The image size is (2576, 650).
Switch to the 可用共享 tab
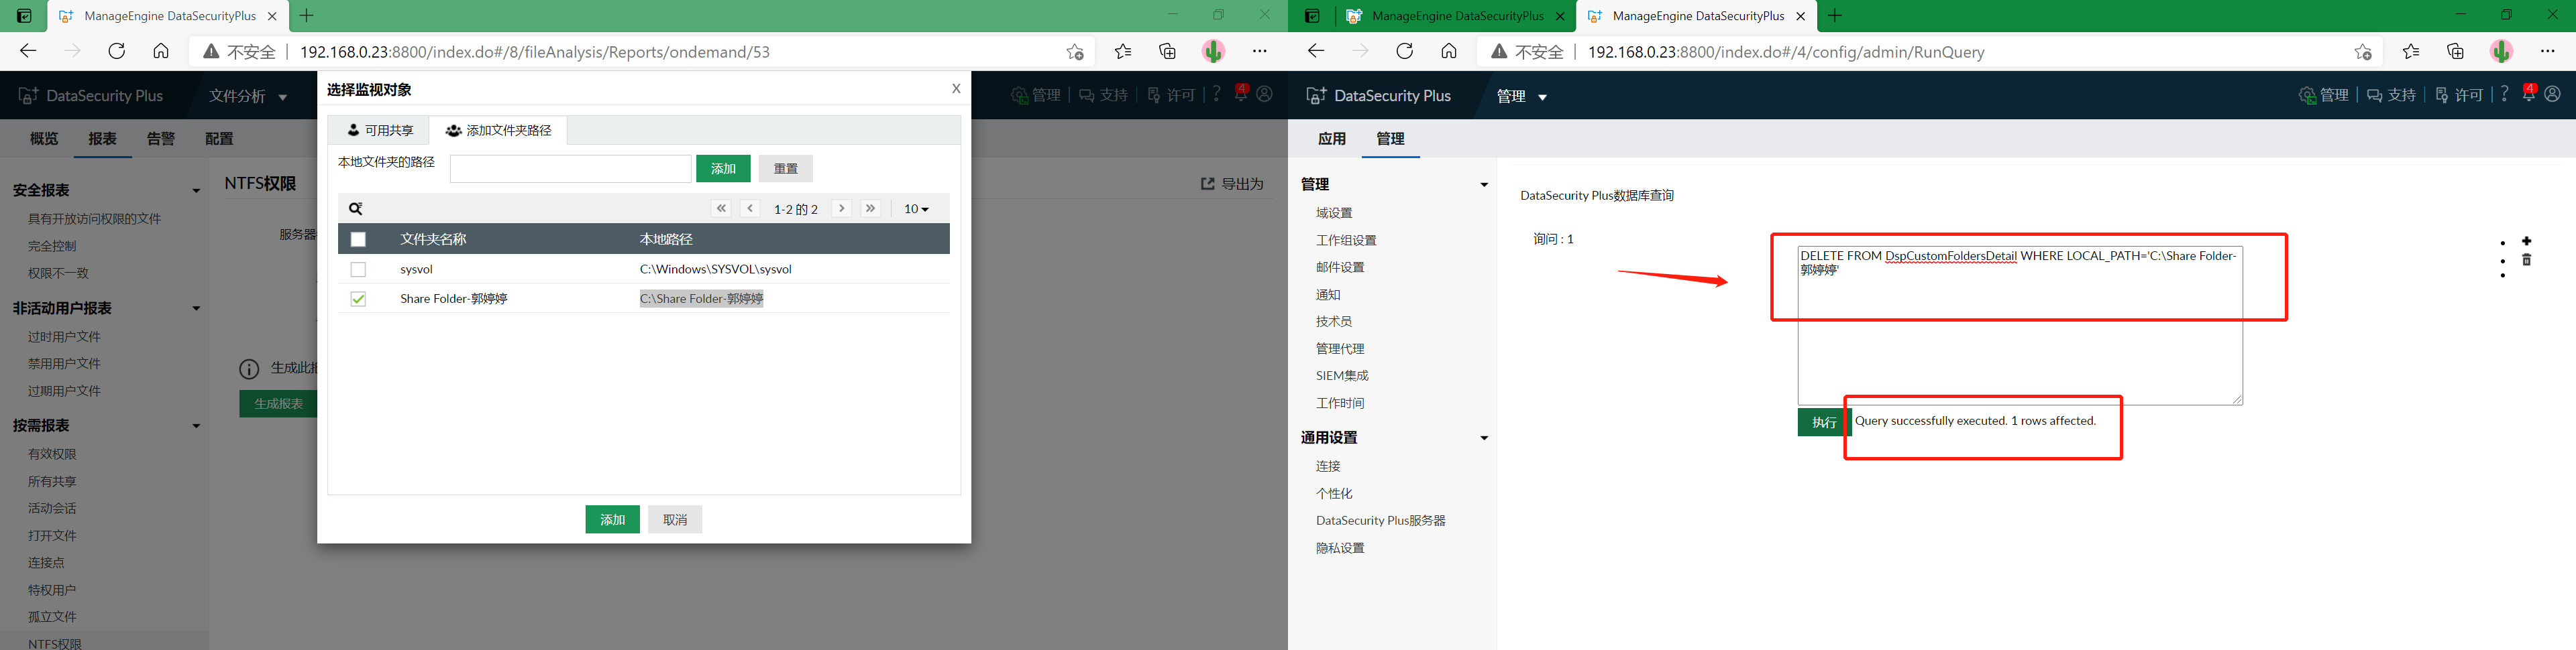click(x=380, y=130)
